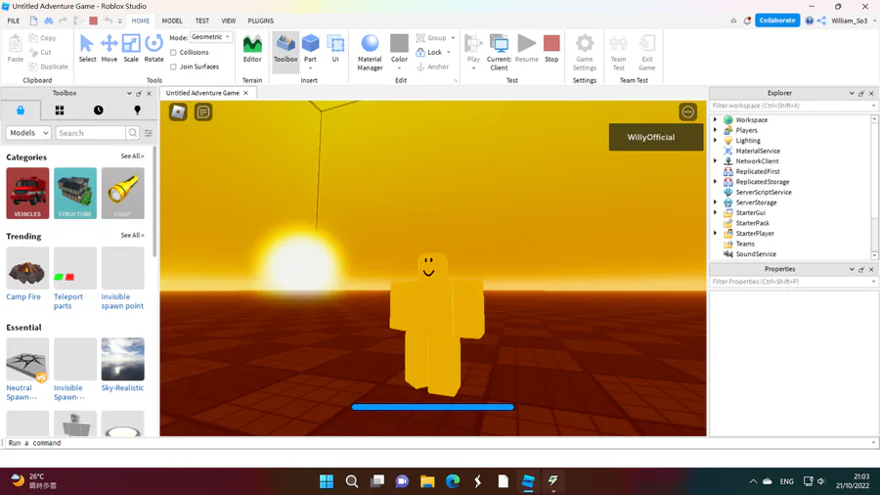Click the WillyOfficial player label
This screenshot has height=495, width=880.
(x=655, y=137)
